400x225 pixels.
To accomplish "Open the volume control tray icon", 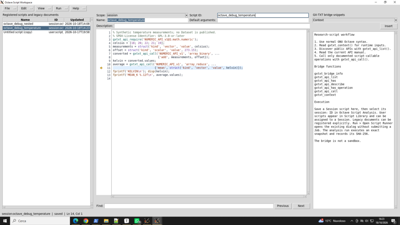I will coord(366,221).
